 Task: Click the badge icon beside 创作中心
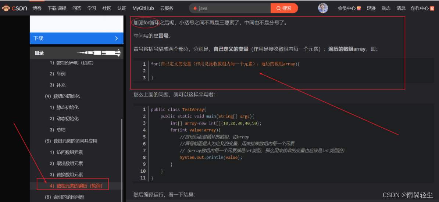[x=432, y=8]
